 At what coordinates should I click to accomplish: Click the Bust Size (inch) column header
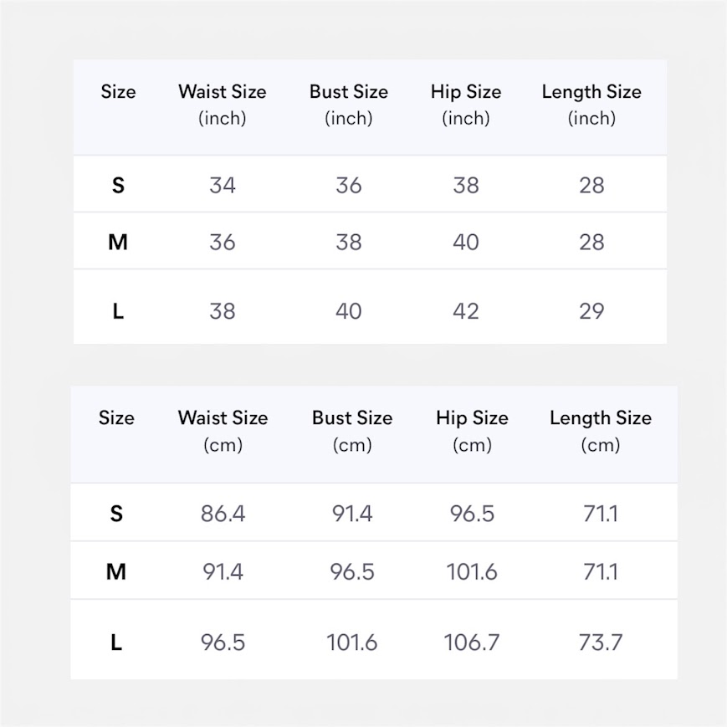348,105
